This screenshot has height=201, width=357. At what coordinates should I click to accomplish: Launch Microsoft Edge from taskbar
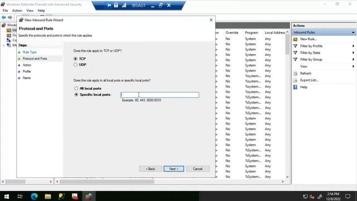pyautogui.click(x=34, y=196)
